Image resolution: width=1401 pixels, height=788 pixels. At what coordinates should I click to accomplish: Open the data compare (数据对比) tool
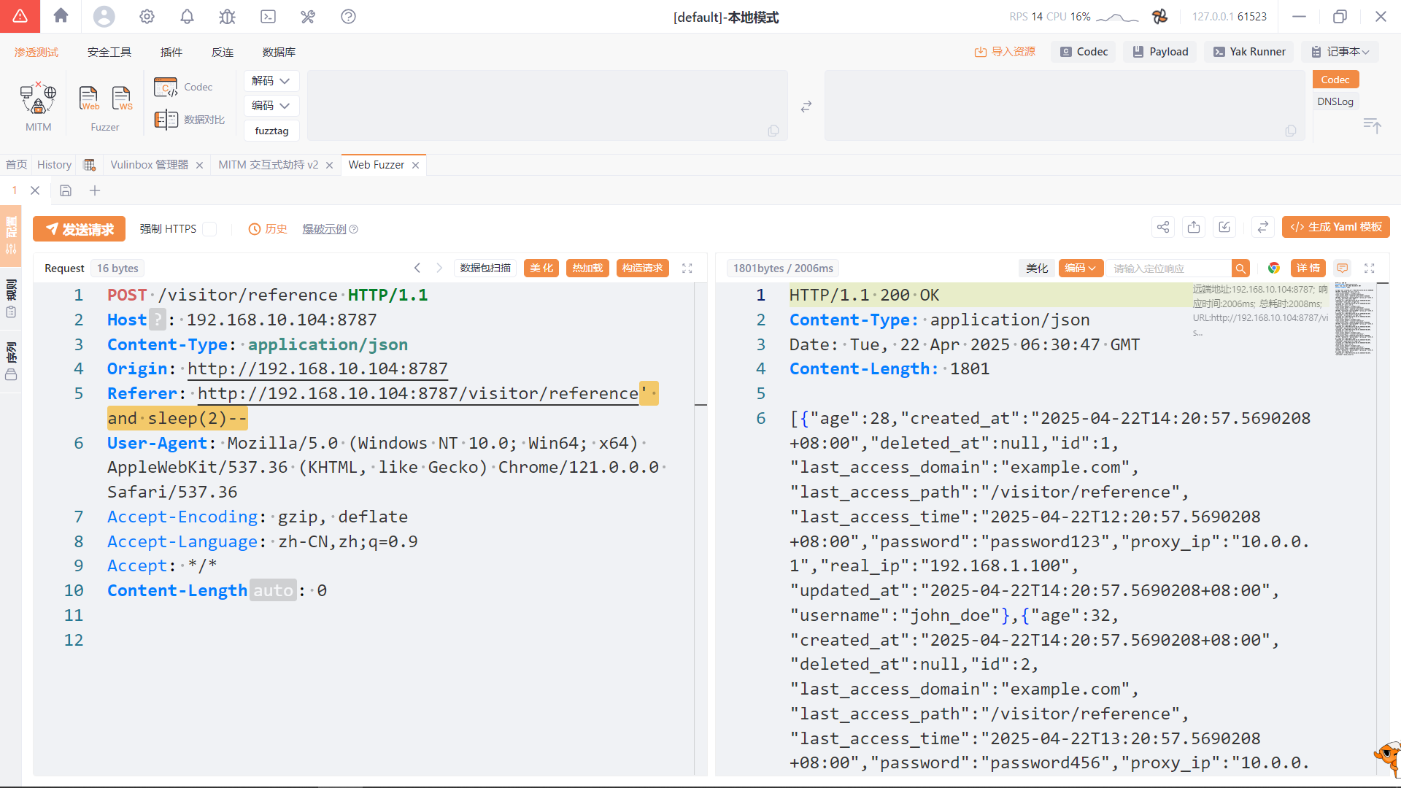(190, 120)
